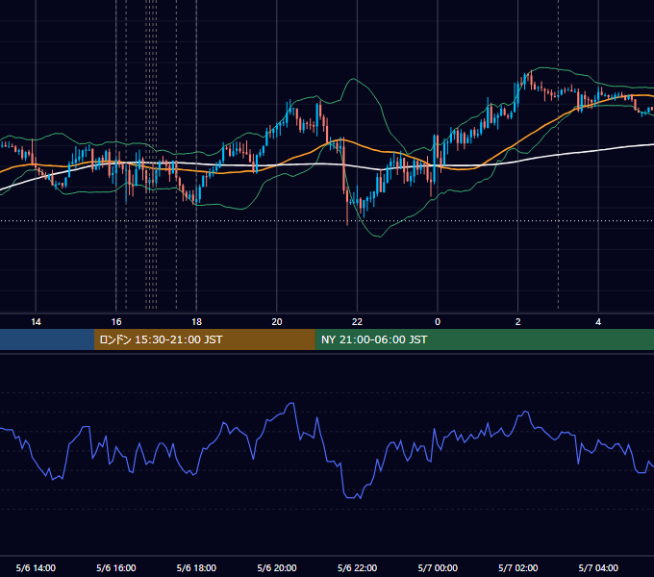The width and height of the screenshot is (654, 577).
Task: Click the date label 5/6 22:00
Action: coord(357,567)
